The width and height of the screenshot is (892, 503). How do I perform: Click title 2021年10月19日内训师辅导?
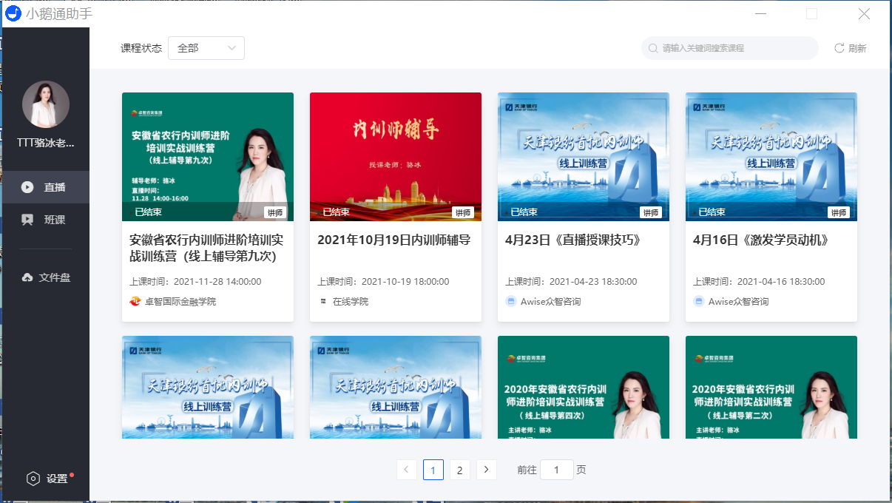click(394, 240)
